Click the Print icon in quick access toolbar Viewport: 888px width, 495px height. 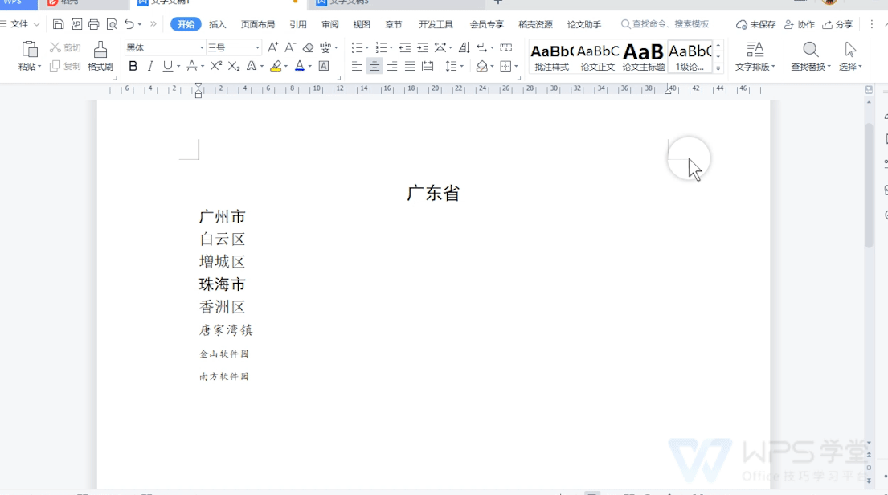click(x=92, y=24)
